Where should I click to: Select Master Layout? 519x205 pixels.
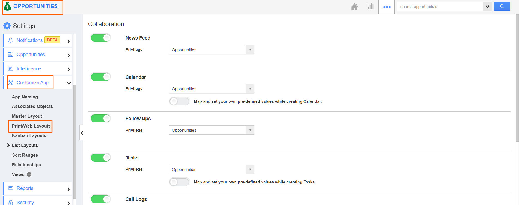[27, 116]
